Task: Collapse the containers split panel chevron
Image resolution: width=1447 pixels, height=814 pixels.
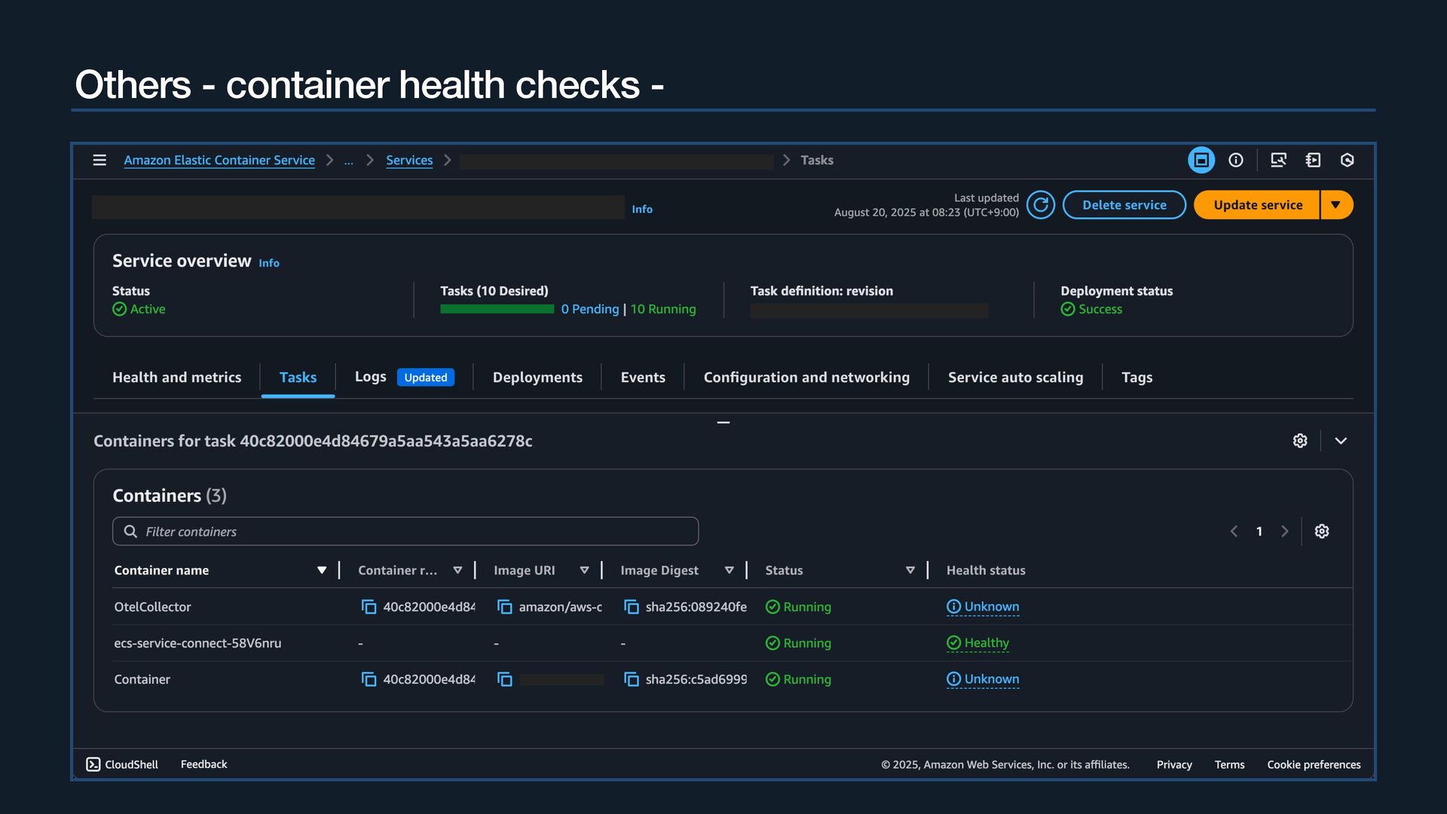Action: point(1341,441)
